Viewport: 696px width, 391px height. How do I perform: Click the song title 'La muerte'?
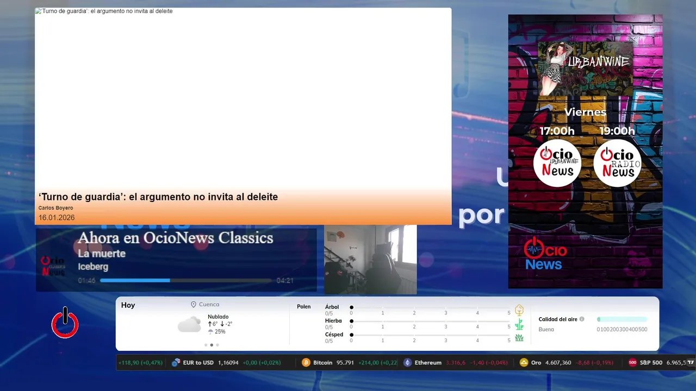pyautogui.click(x=102, y=254)
